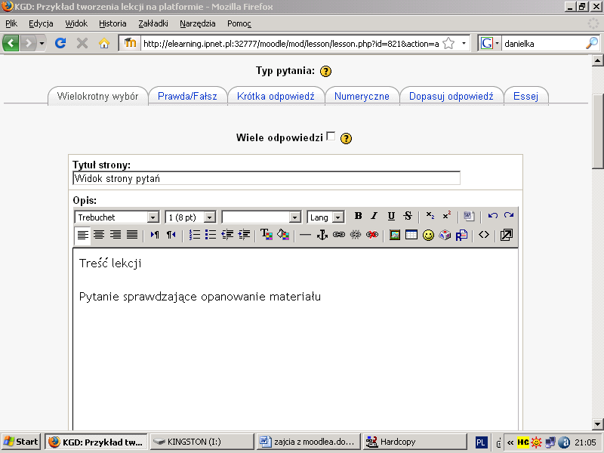Switch to the Krótka odpowiedź tab

tap(276, 96)
